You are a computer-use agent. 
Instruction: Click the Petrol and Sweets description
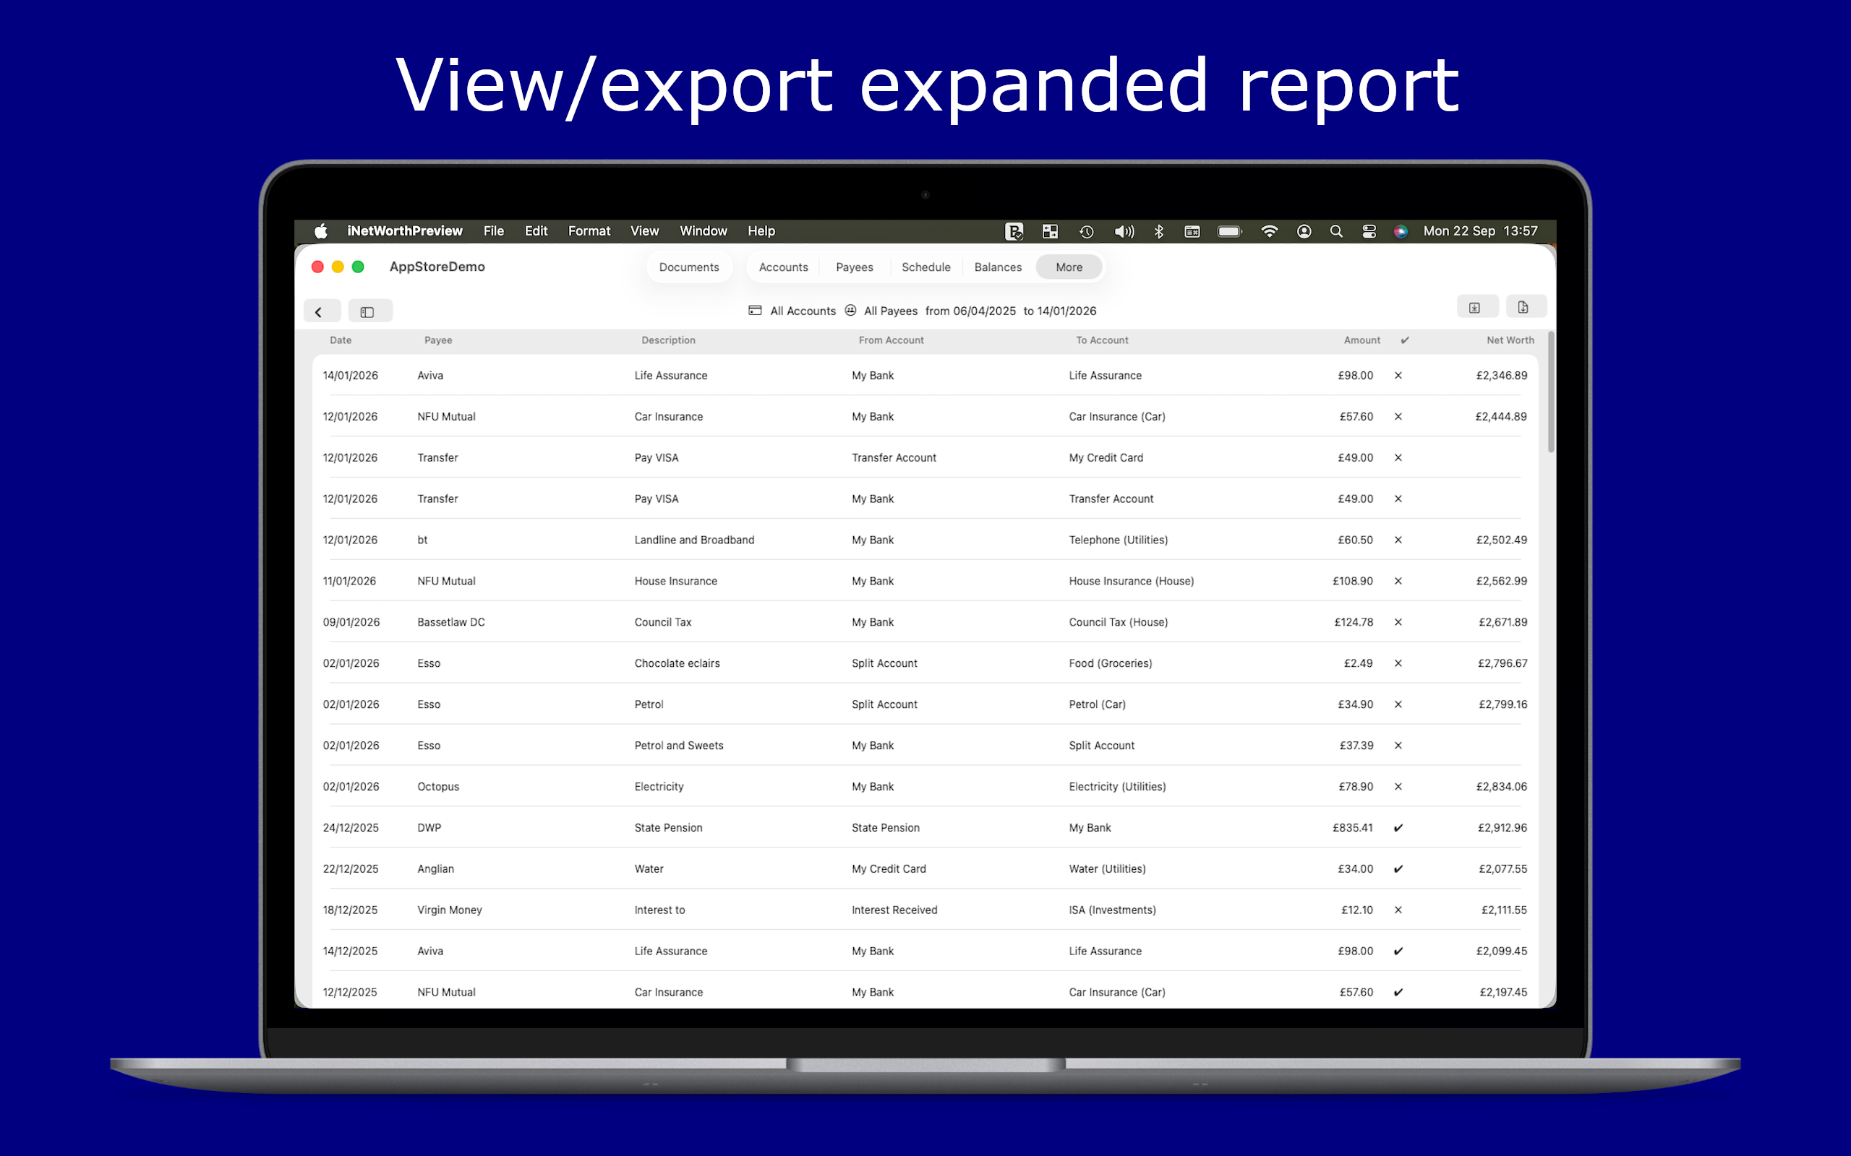click(678, 746)
